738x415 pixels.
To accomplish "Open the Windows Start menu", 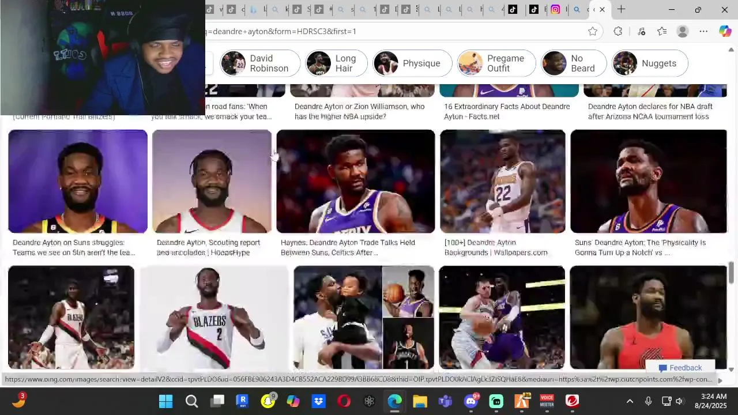I will coord(166,401).
